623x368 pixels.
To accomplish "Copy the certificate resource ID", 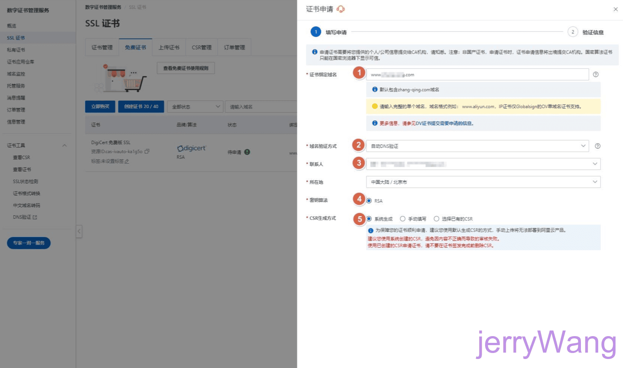I will point(147,152).
